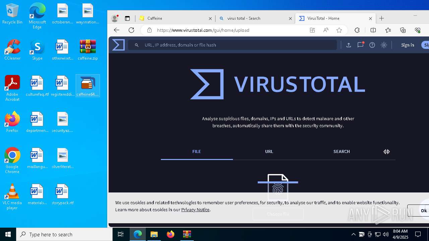
Task: Select the FILE tab on VirusTotal
Action: (x=197, y=152)
